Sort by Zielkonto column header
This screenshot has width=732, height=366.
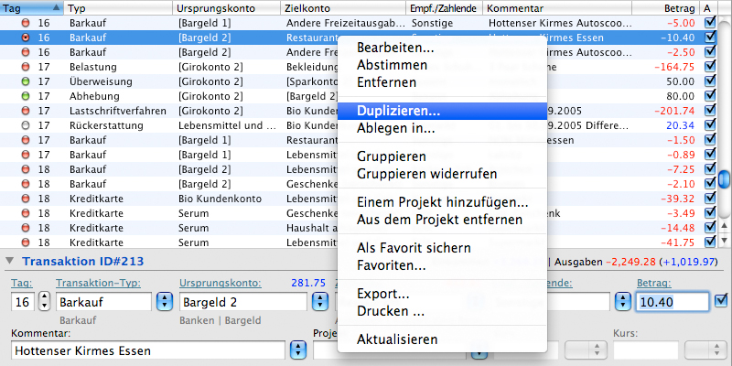(x=344, y=7)
